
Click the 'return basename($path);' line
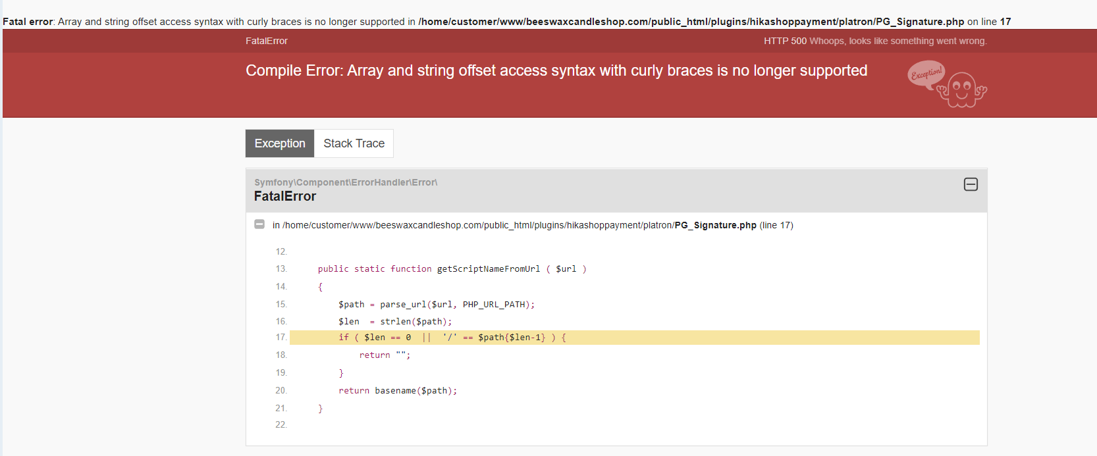tap(397, 391)
